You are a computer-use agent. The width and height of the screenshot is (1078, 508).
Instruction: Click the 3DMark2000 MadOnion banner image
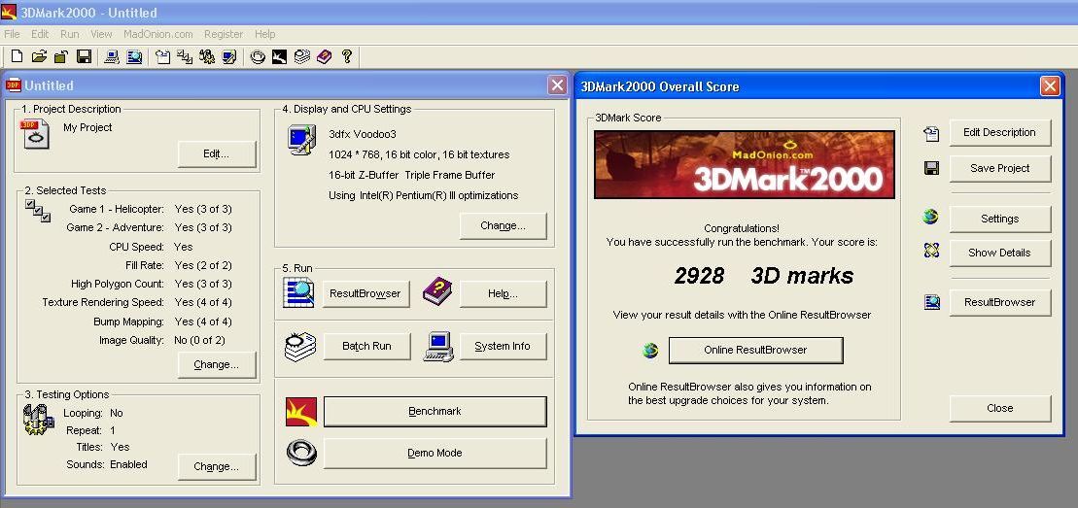coord(744,164)
